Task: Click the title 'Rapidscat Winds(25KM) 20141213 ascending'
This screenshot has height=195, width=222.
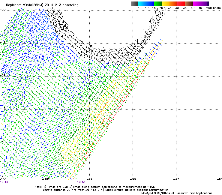Action: (x=42, y=5)
